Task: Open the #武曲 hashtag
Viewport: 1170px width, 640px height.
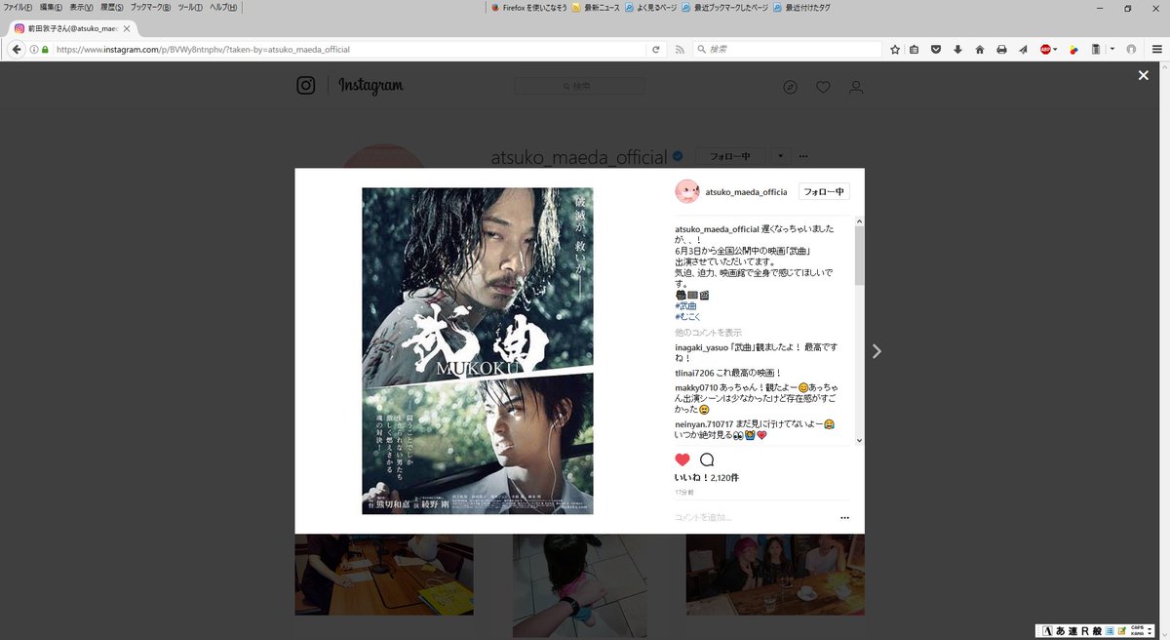Action: [x=685, y=305]
